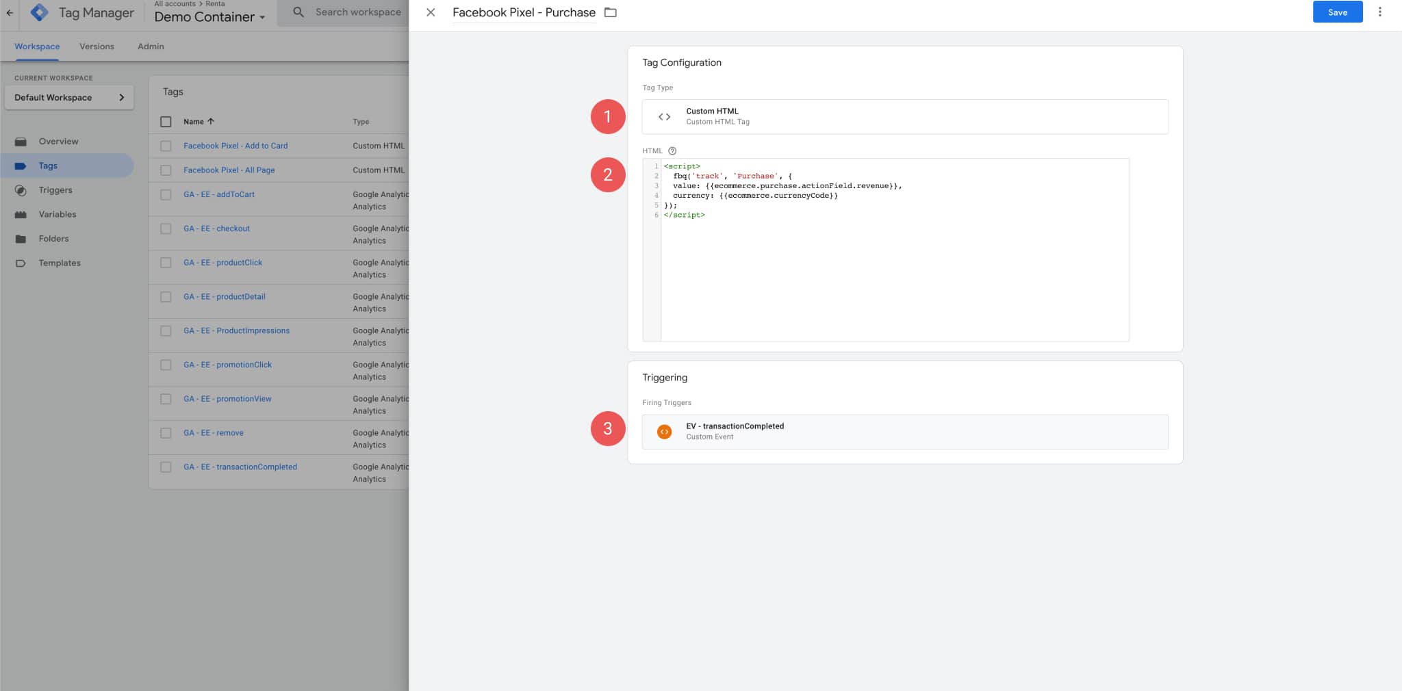1402x691 pixels.
Task: Open the EV - transactionCompleted firing trigger
Action: coord(905,432)
